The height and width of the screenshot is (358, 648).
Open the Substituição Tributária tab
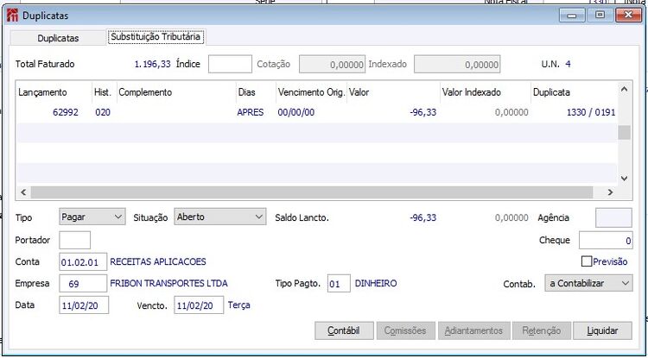tap(156, 37)
